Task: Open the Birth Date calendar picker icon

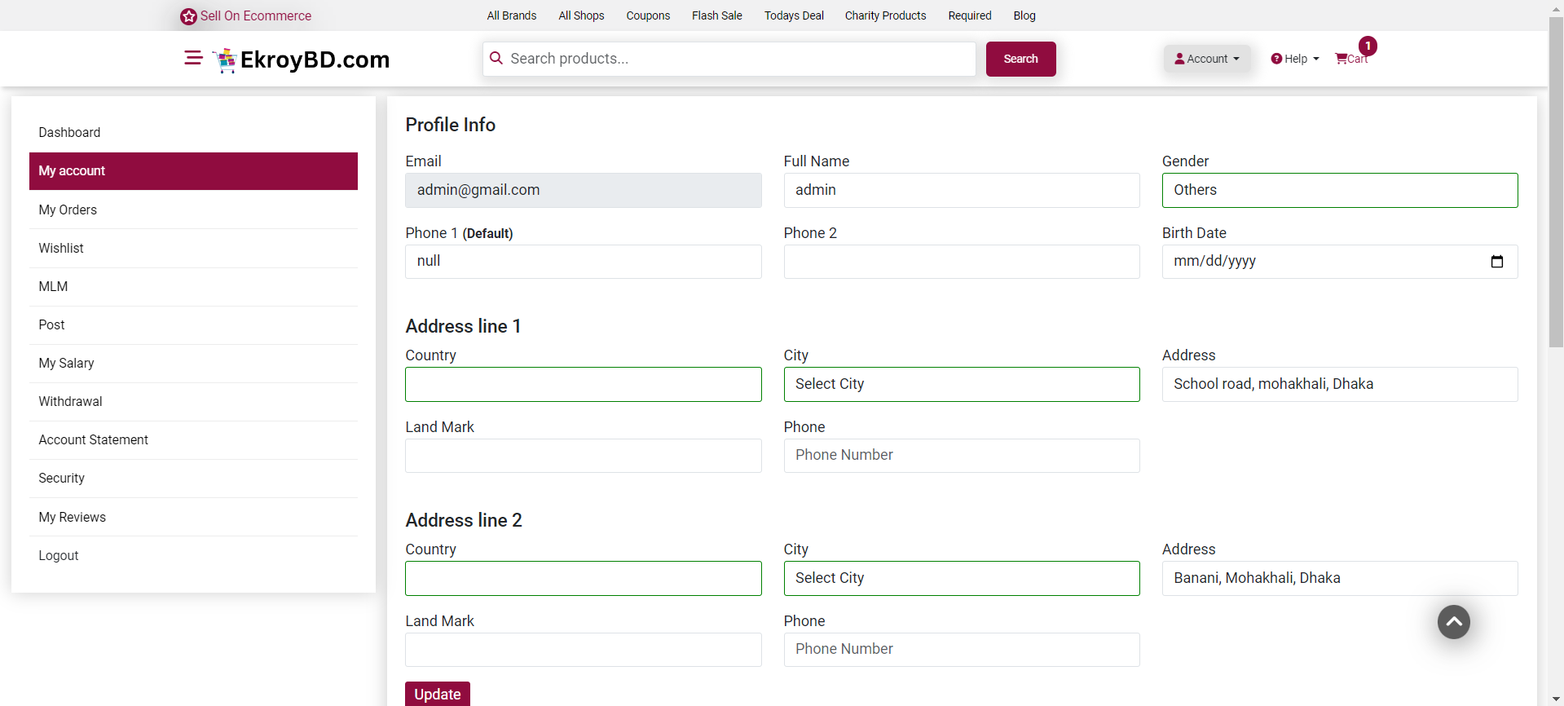Action: pos(1496,262)
